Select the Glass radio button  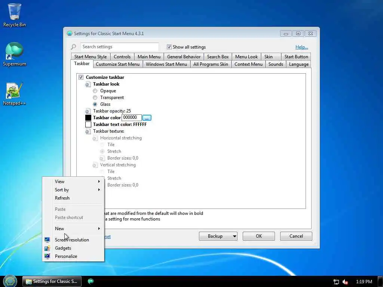coord(95,104)
